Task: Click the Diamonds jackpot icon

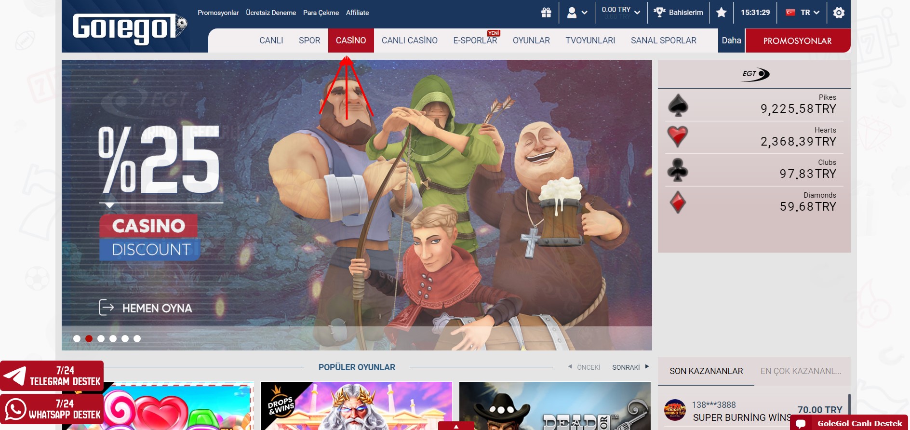Action: tap(678, 202)
